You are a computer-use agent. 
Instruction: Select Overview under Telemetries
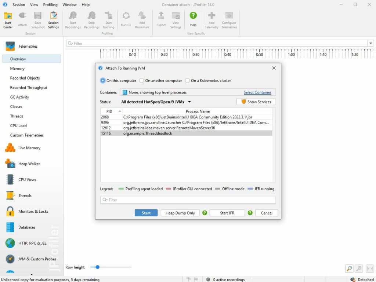pos(32,59)
